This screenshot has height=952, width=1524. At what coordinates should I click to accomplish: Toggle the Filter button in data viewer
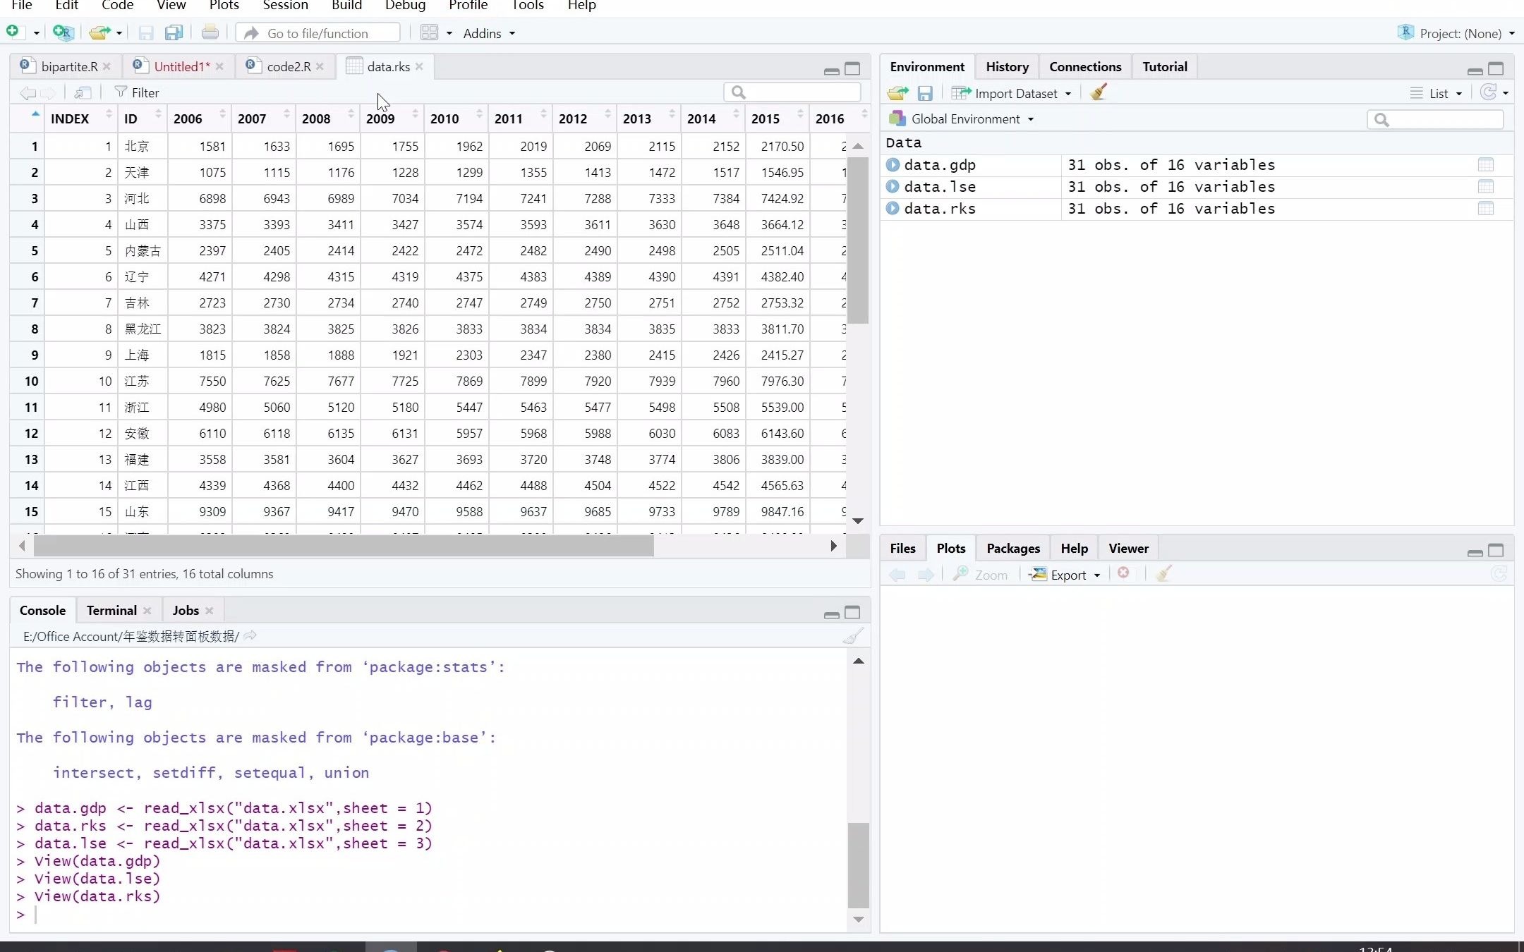pyautogui.click(x=137, y=92)
